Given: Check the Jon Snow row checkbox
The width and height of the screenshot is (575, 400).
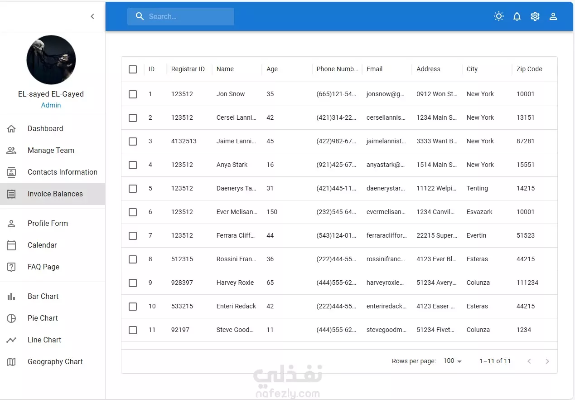Looking at the screenshot, I should coord(133,94).
